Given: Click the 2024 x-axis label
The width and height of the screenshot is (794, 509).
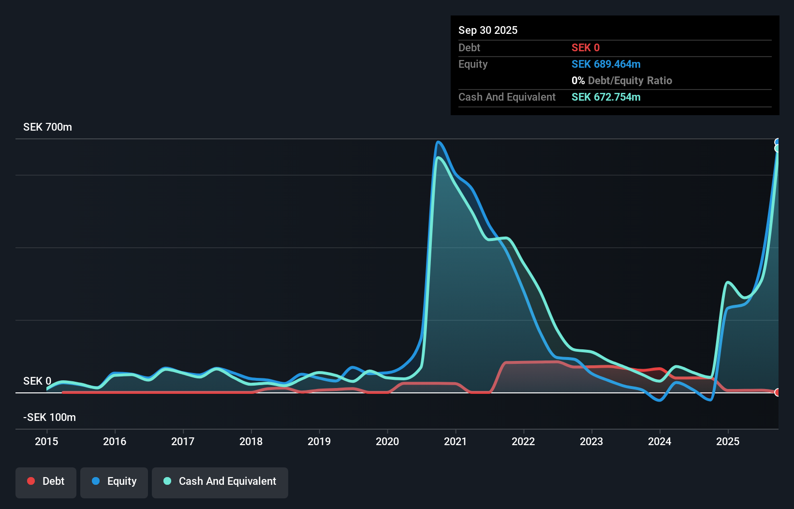Looking at the screenshot, I should pos(660,441).
